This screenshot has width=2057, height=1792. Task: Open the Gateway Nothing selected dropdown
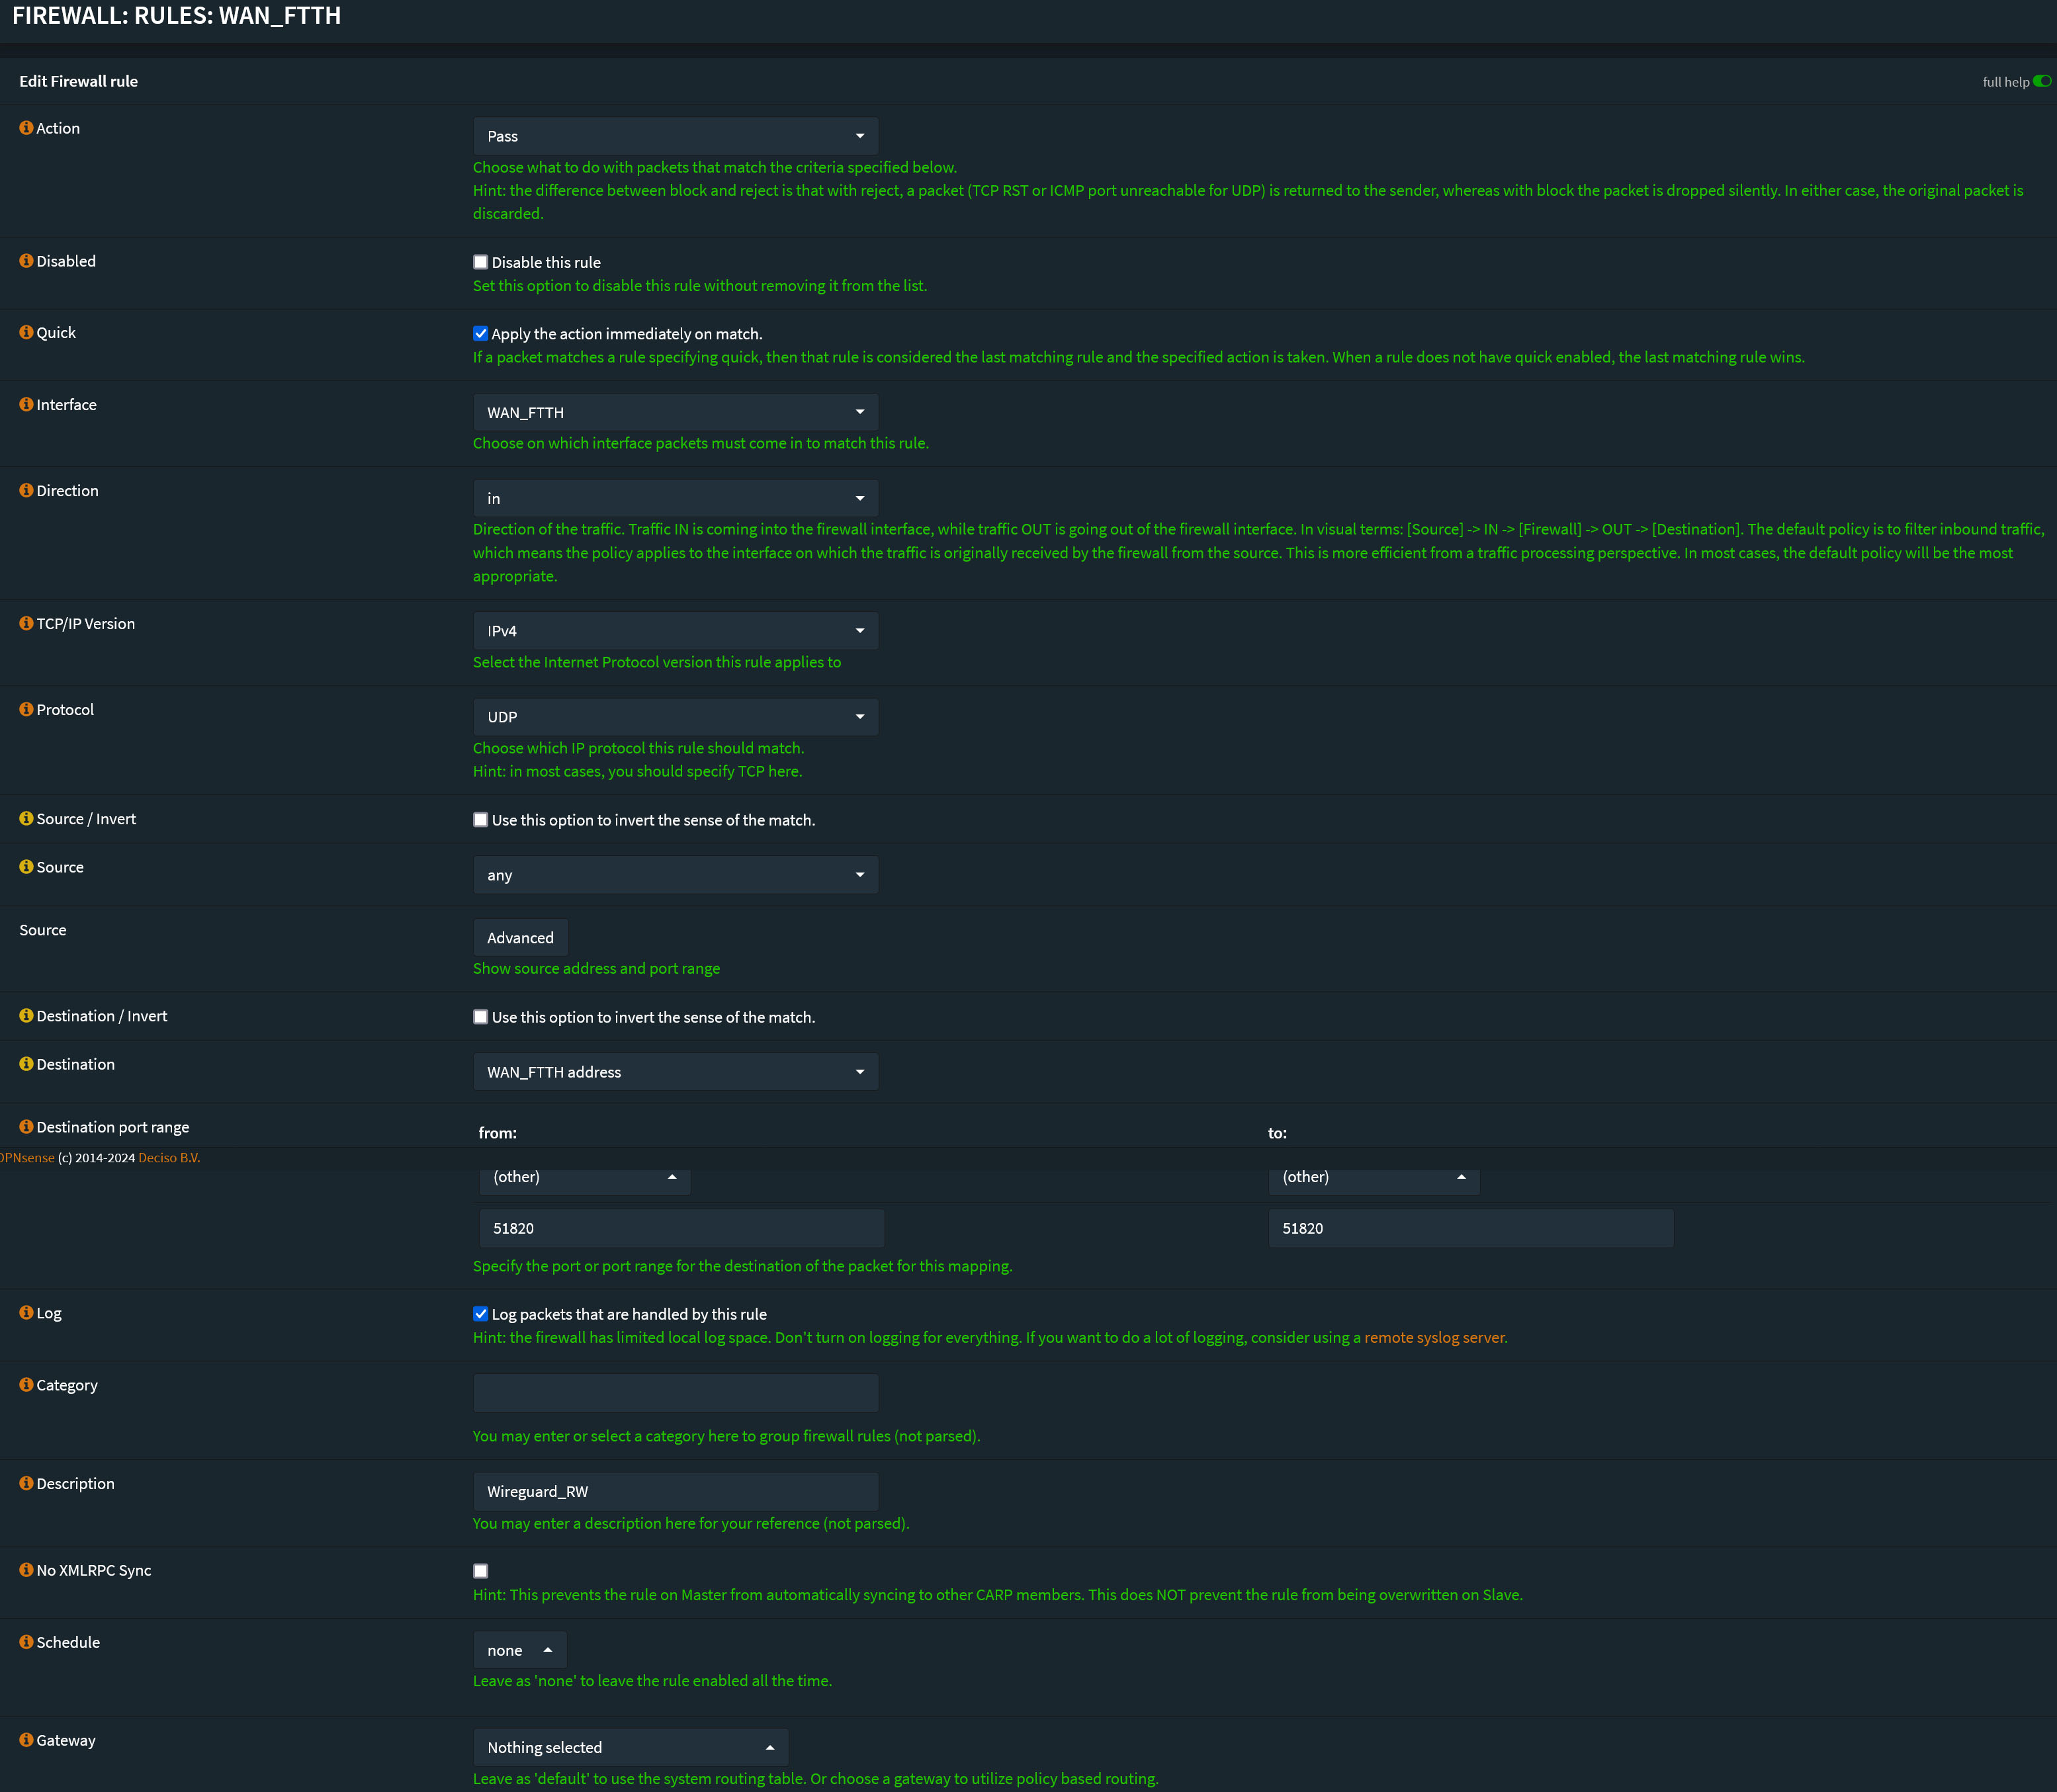[630, 1747]
